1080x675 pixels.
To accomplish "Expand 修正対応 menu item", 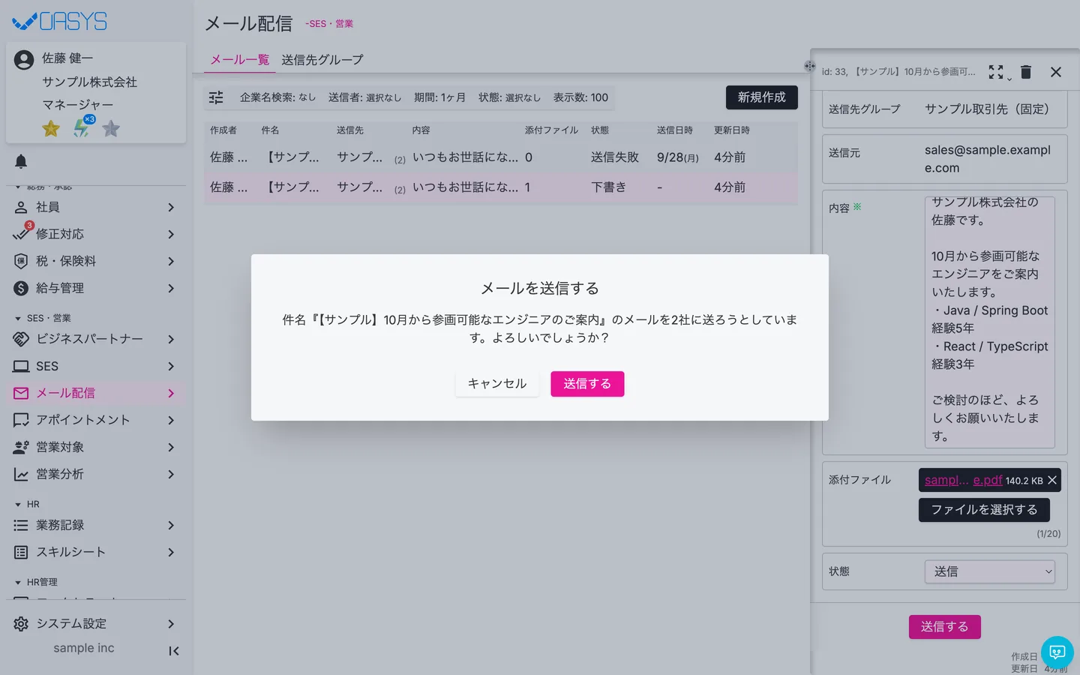I will (x=96, y=234).
